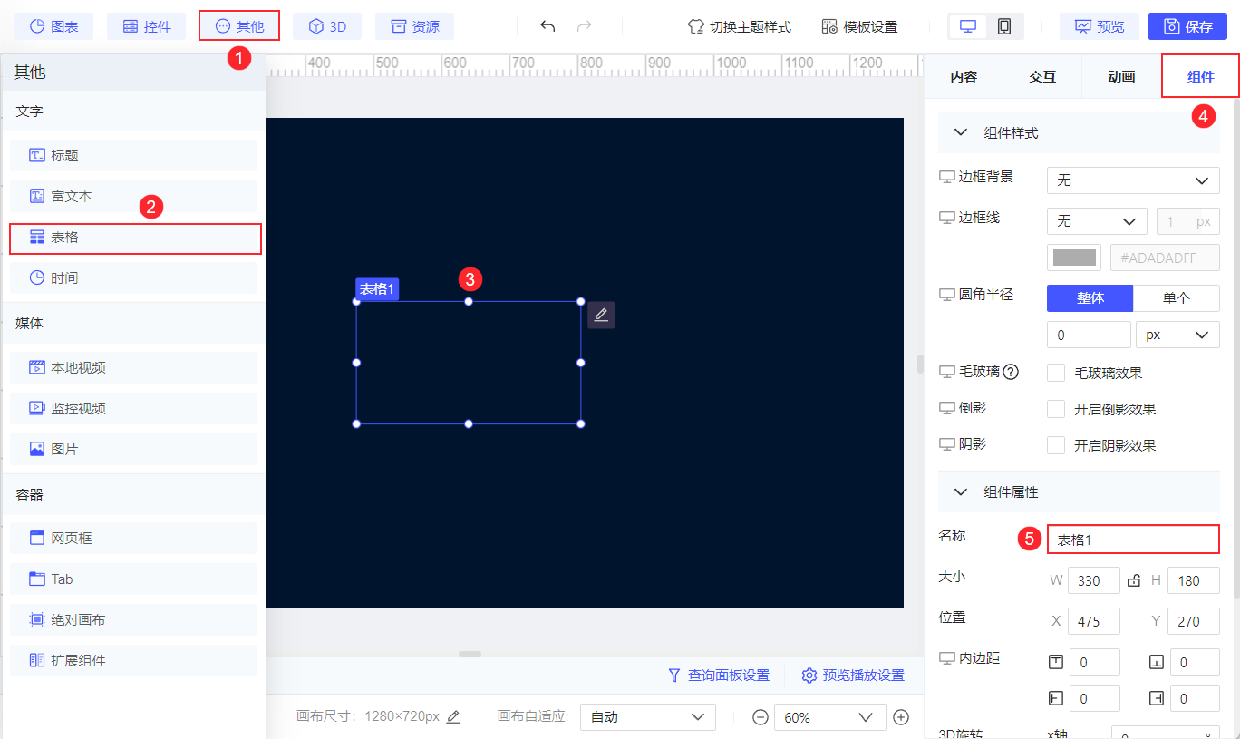Viewport: 1240px width, 739px height.
Task: Open 预览播放设置 preview playback settings
Action: (x=853, y=675)
